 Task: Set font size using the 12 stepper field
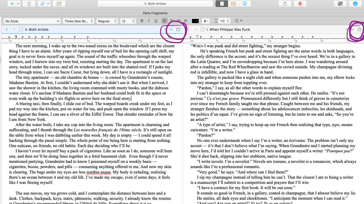coord(128,21)
